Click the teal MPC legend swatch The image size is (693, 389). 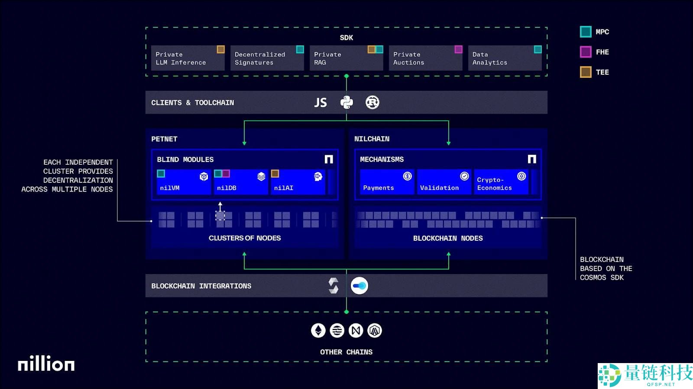coord(586,32)
